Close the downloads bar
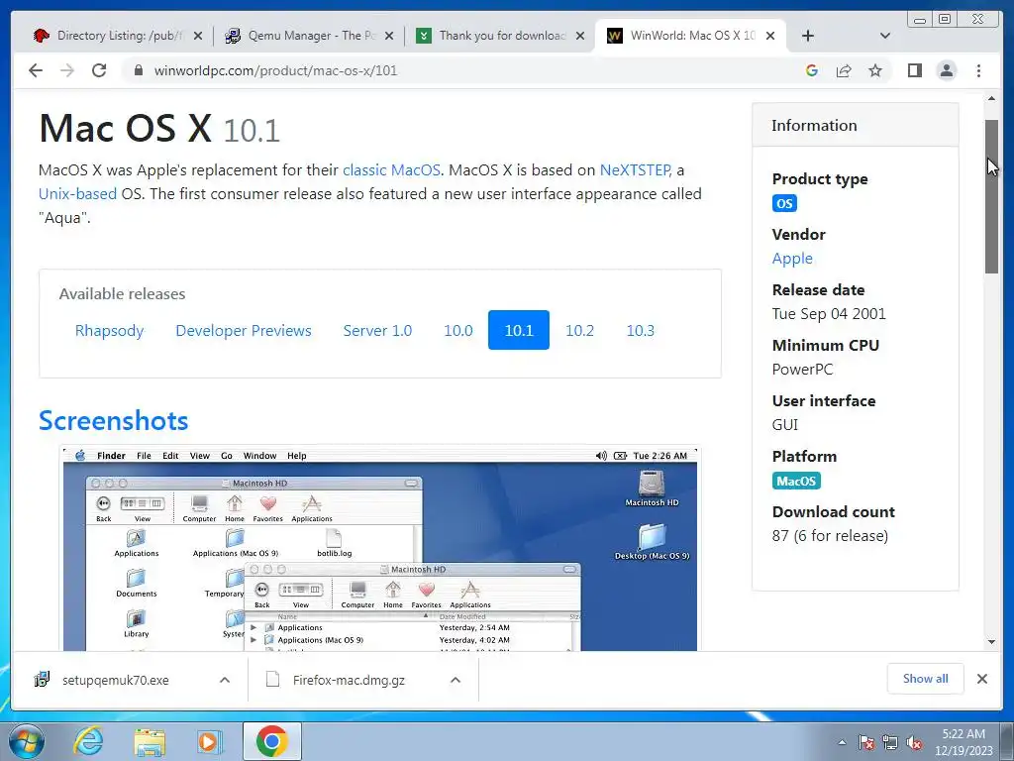The width and height of the screenshot is (1014, 761). tap(981, 679)
